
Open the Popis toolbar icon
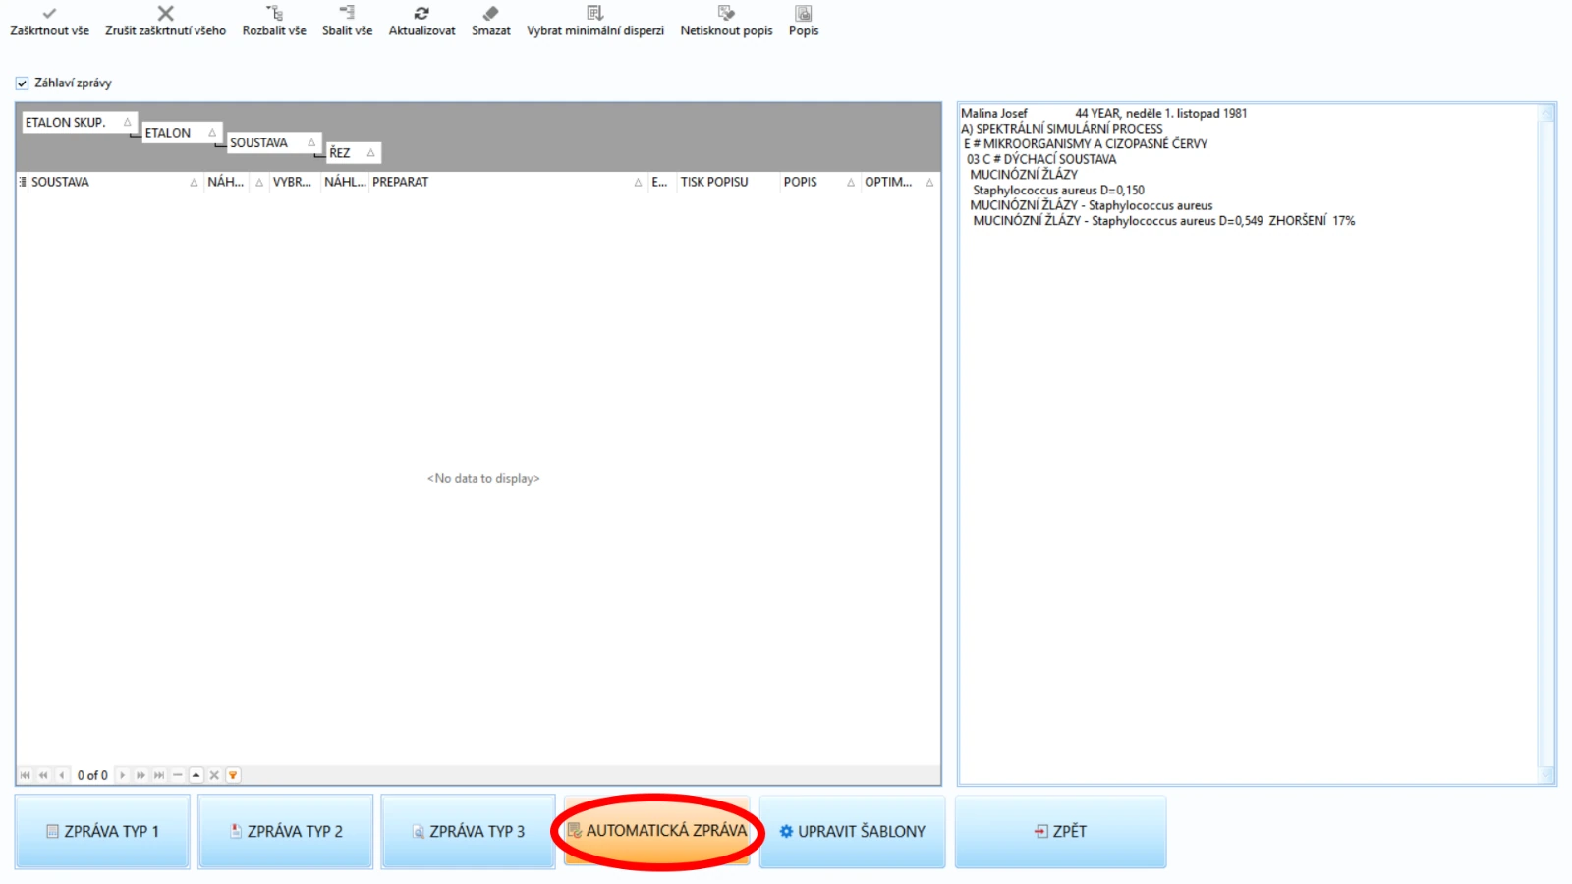[804, 13]
